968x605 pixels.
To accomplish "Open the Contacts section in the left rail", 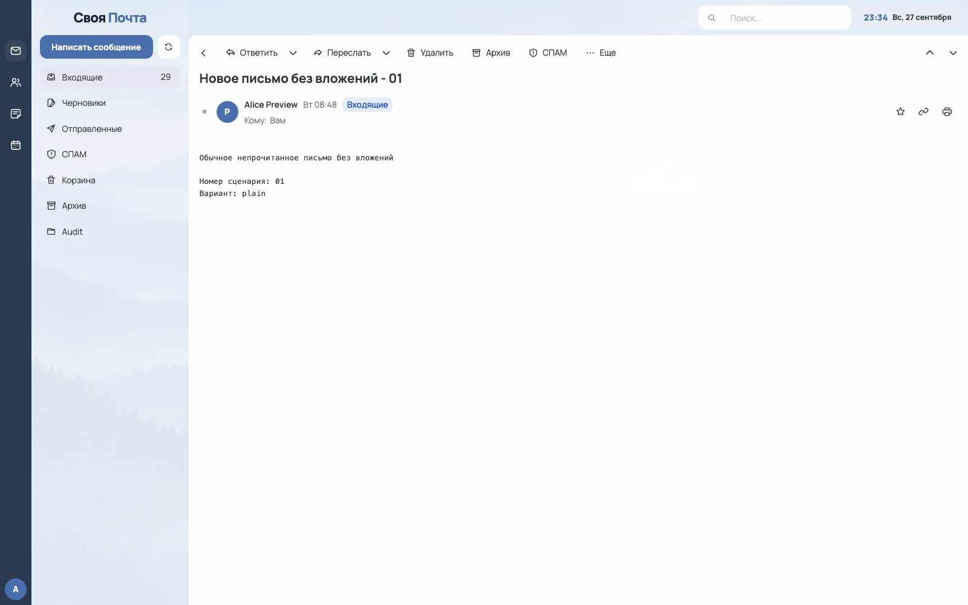I will pos(16,82).
